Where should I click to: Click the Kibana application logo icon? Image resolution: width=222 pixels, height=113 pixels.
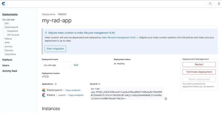pyautogui.click(x=44, y=95)
